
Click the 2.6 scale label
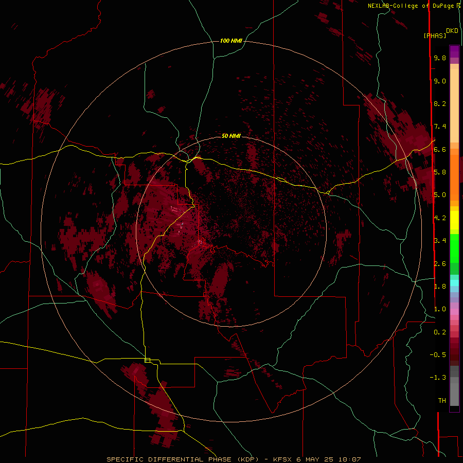[440, 264]
